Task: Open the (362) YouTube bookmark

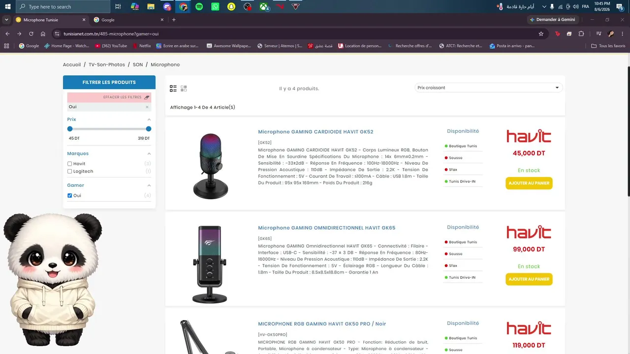Action: coord(111,46)
